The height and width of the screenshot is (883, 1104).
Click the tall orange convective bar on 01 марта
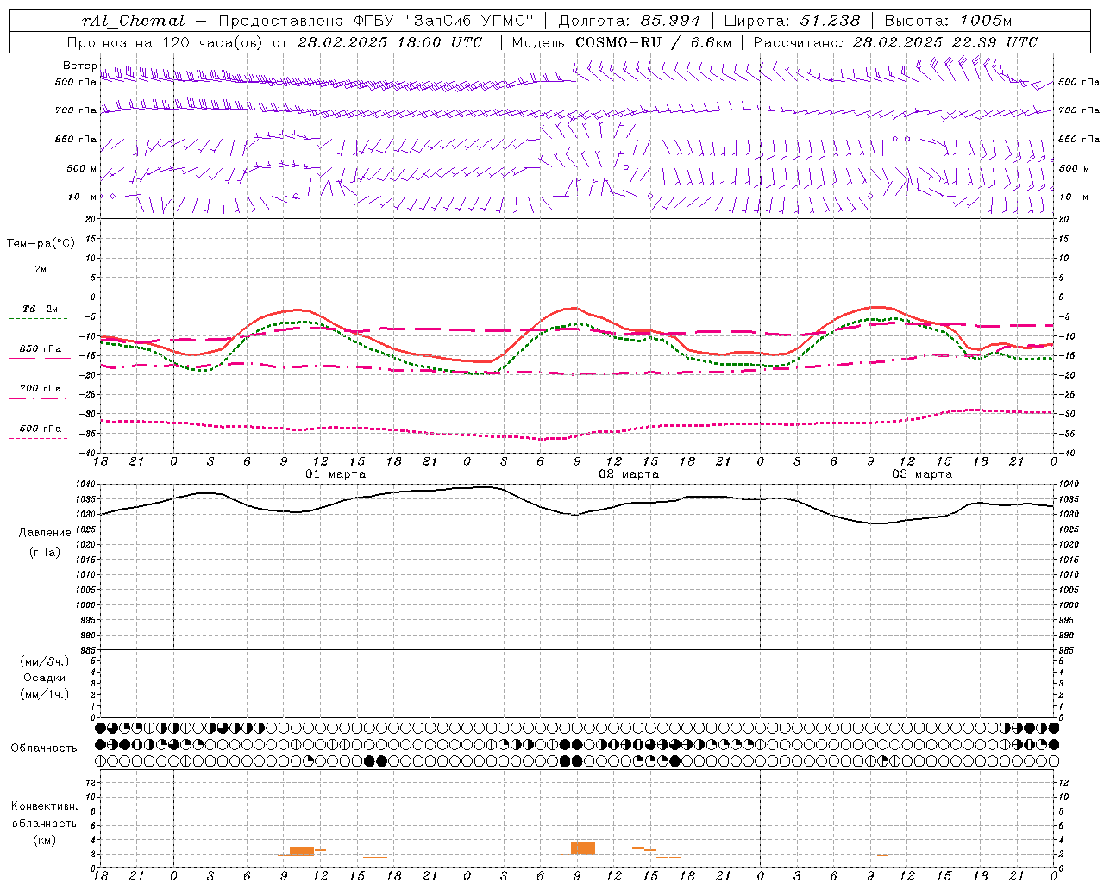(302, 851)
